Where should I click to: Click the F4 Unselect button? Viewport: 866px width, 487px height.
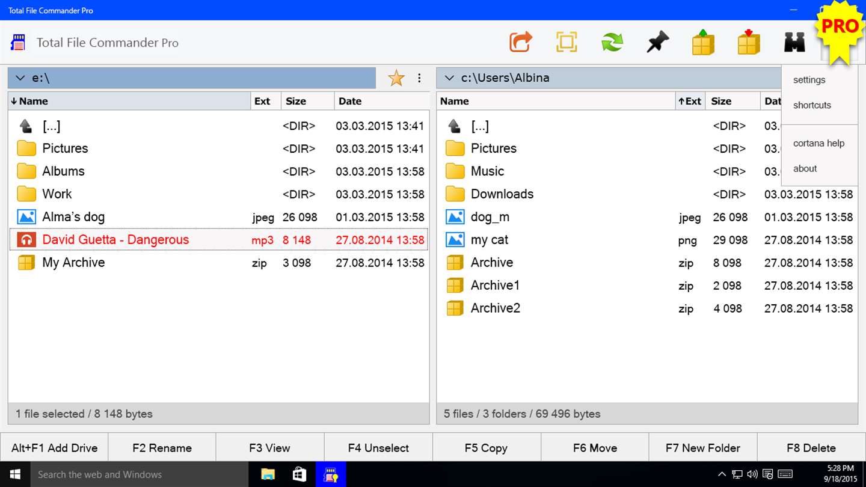[378, 448]
